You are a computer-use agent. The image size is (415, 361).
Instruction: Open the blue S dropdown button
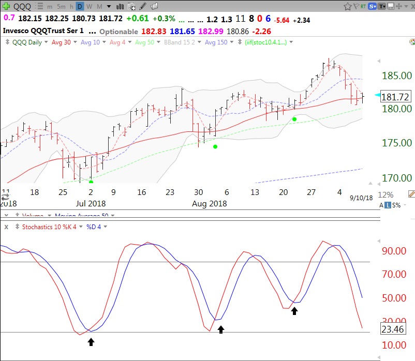click(x=373, y=6)
